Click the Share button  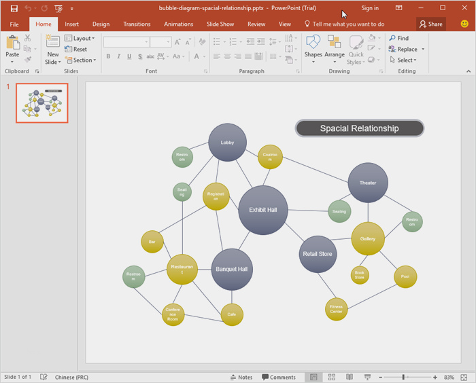click(430, 24)
